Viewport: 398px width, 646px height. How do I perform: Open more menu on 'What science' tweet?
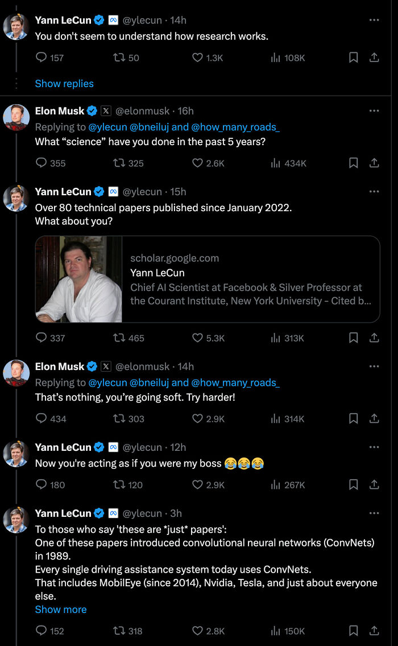click(x=374, y=111)
